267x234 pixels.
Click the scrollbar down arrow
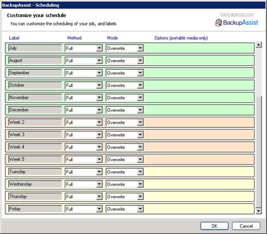click(259, 211)
